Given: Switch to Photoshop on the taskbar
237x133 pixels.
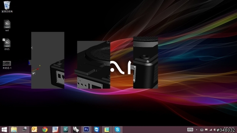Looking at the screenshot, I should click(86, 130).
